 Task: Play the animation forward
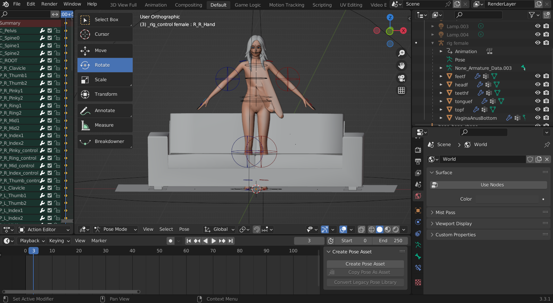(x=214, y=241)
